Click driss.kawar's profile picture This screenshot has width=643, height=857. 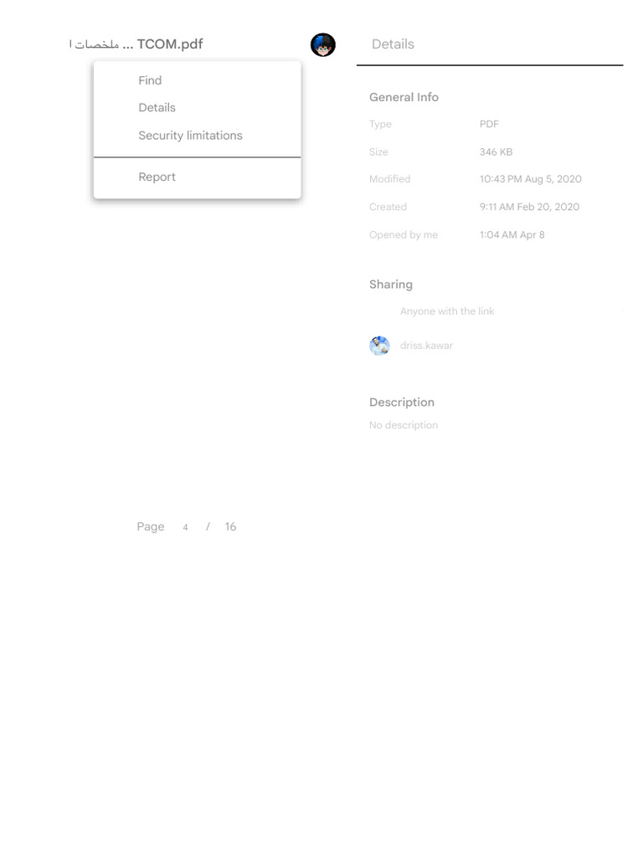click(x=379, y=346)
